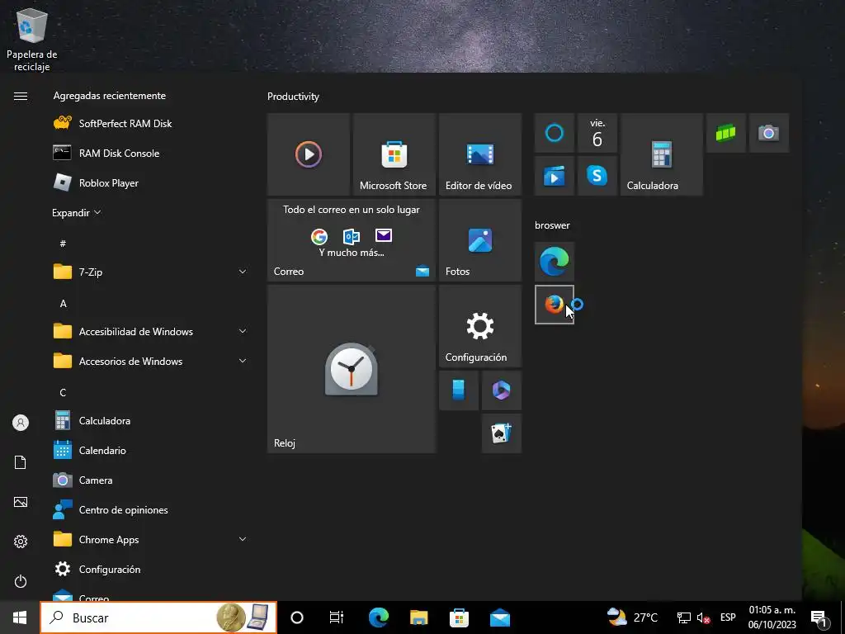
Task: Open Mail from the taskbar
Action: [499, 617]
